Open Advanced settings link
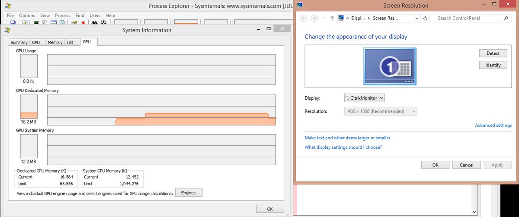 pos(493,125)
